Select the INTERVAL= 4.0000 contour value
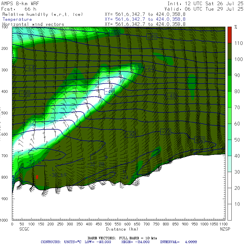Viewport: 245px width, 245px height. [178, 242]
